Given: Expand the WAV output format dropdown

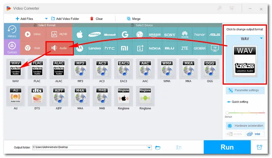Looking at the screenshot, I should click(261, 38).
